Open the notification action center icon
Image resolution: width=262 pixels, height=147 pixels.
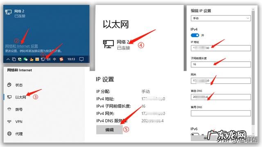(x=81, y=59)
